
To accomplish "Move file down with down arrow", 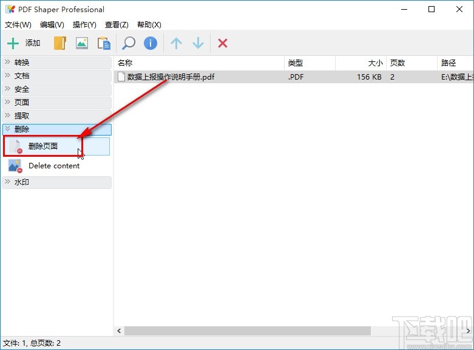I will [x=198, y=43].
